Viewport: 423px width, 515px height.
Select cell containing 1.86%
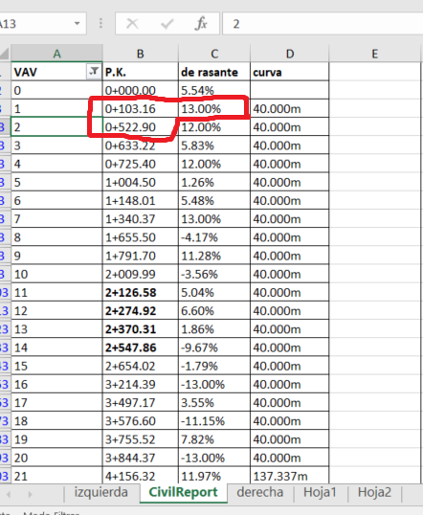point(214,329)
